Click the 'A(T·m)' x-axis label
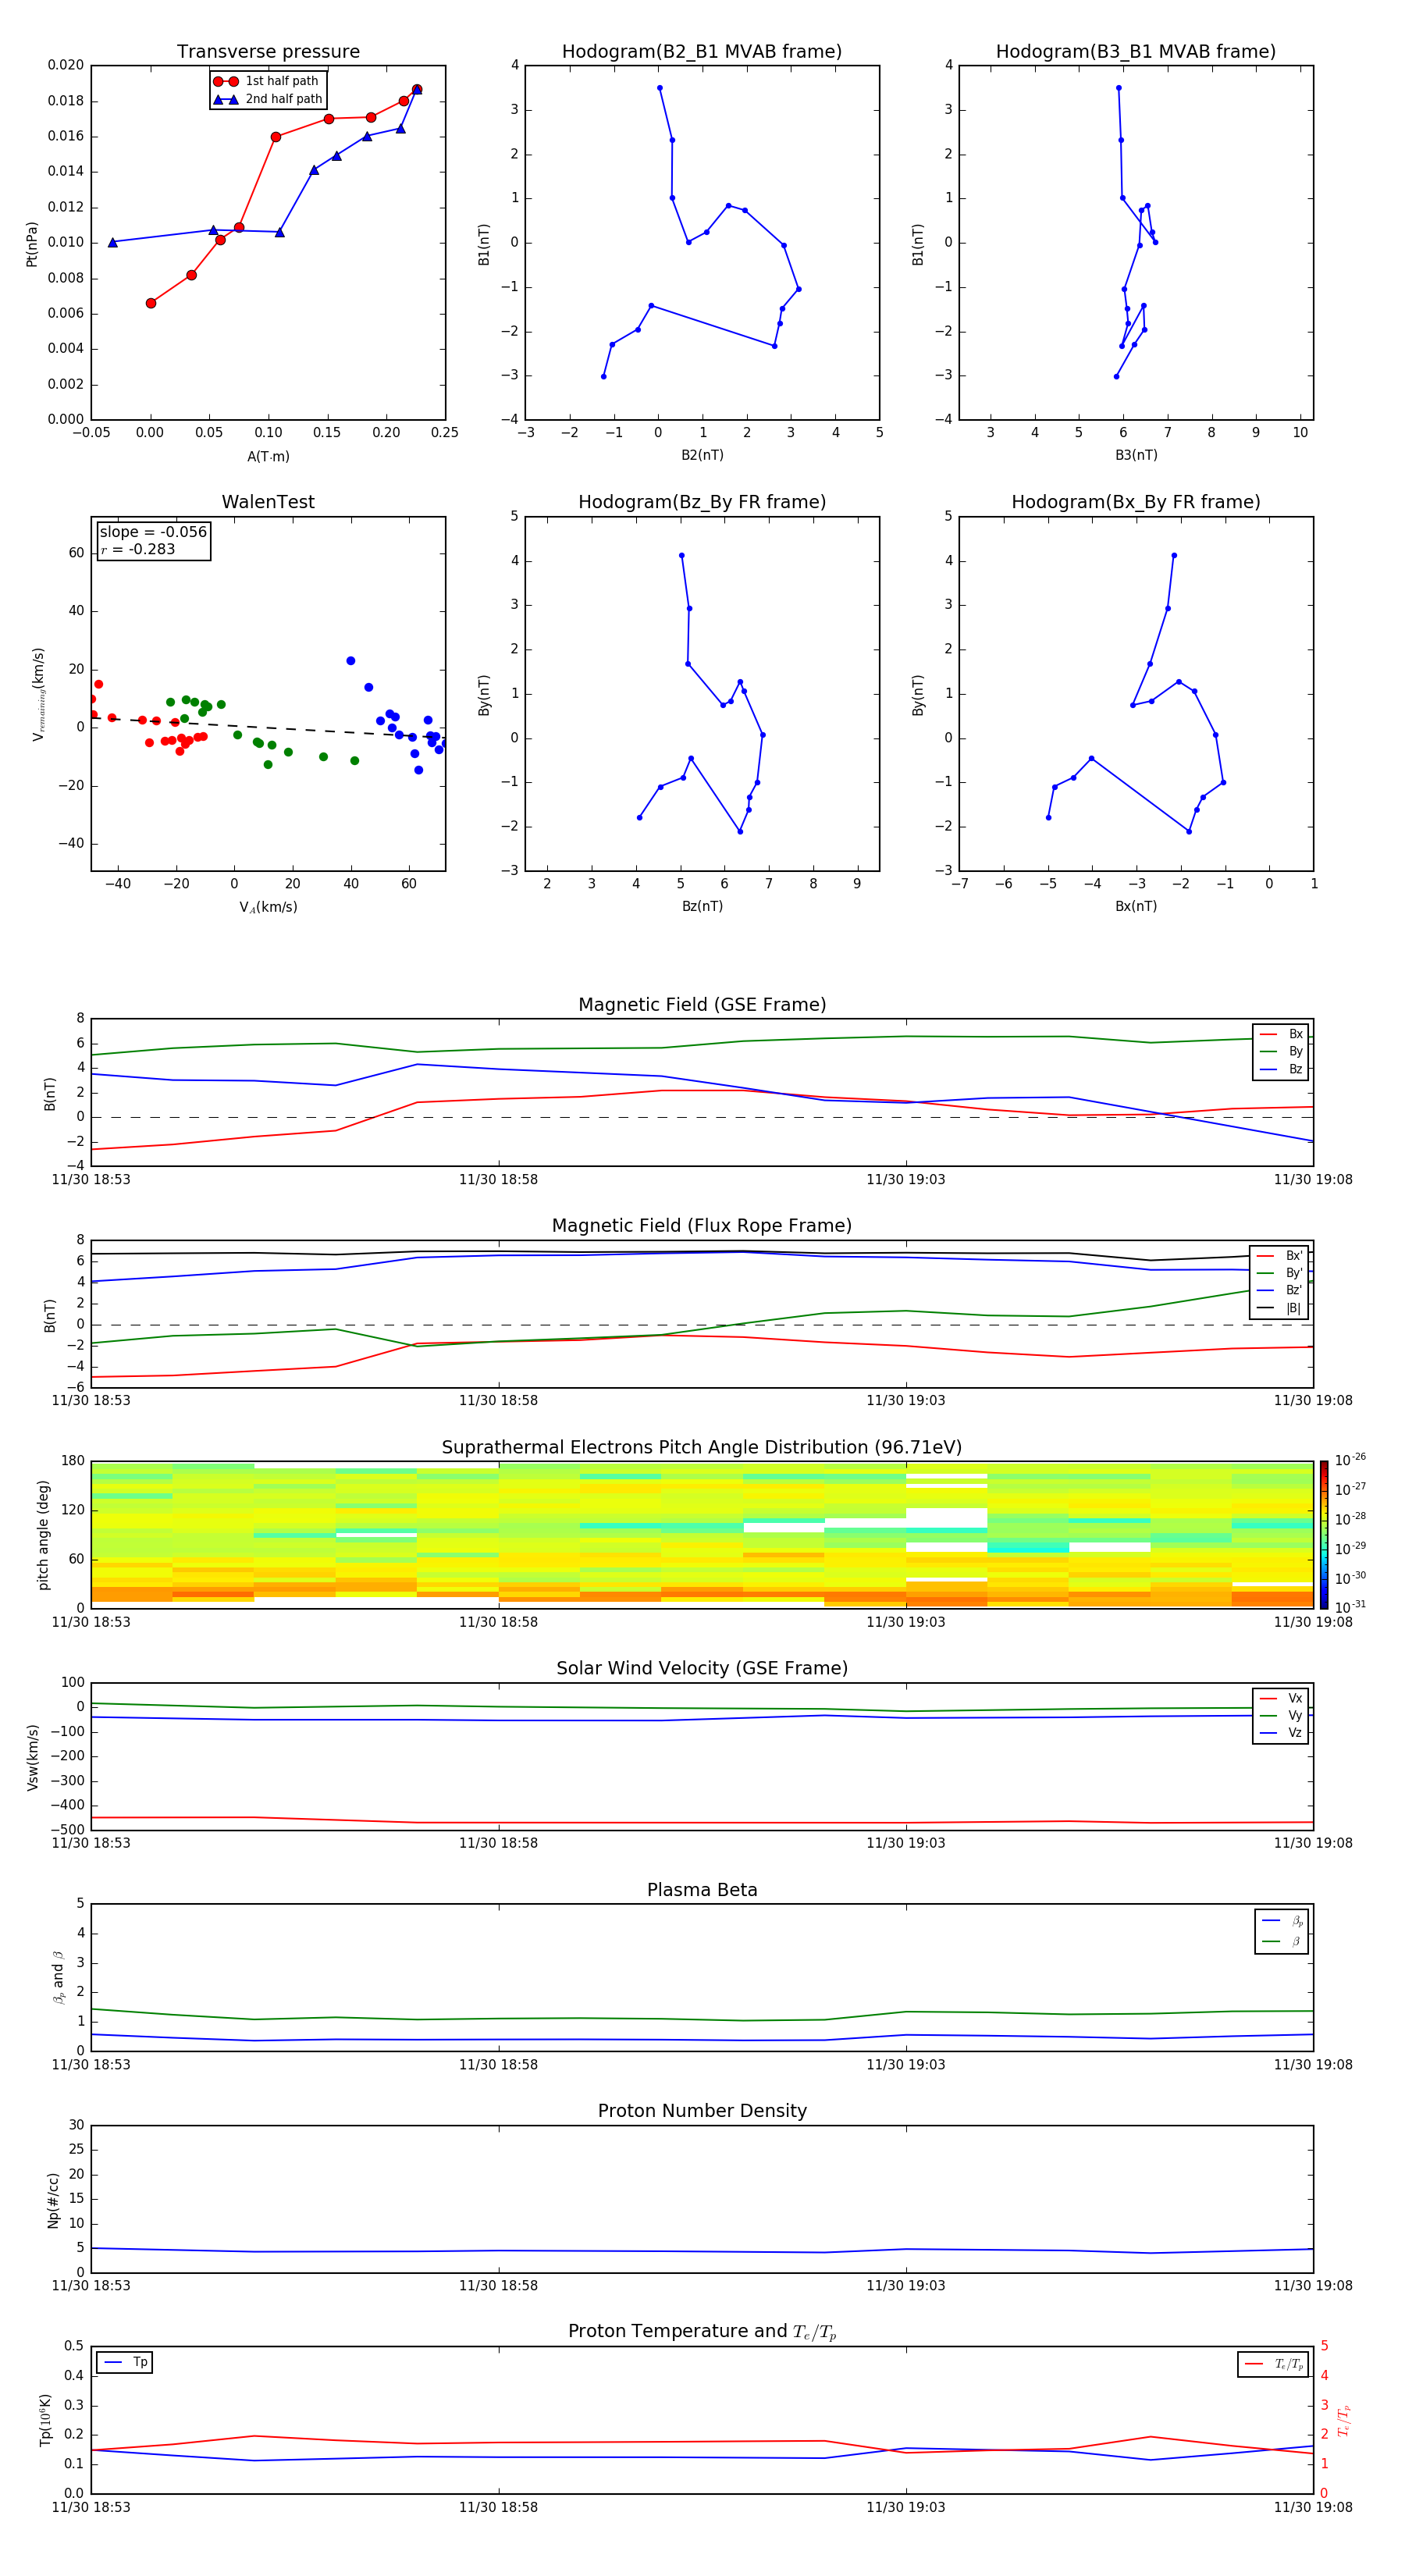 [x=268, y=457]
